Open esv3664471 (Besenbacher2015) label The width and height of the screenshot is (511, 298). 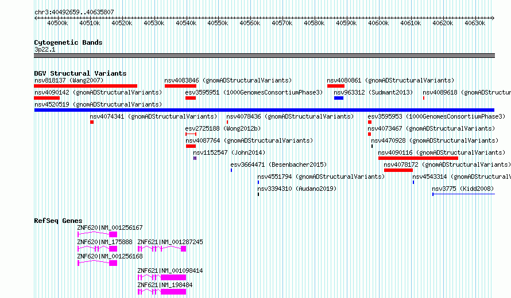278,164
